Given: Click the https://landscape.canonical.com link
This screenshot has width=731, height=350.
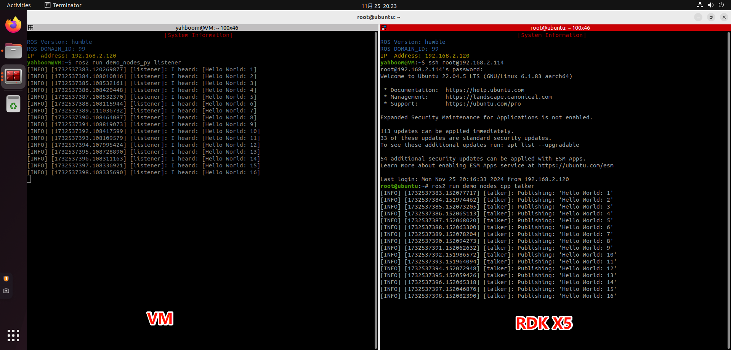Looking at the screenshot, I should 499,97.
